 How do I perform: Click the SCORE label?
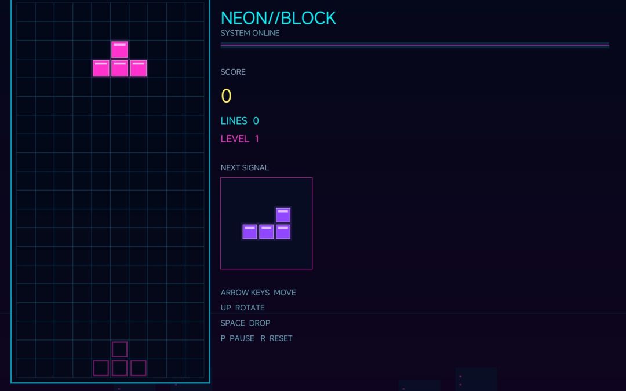coord(233,72)
